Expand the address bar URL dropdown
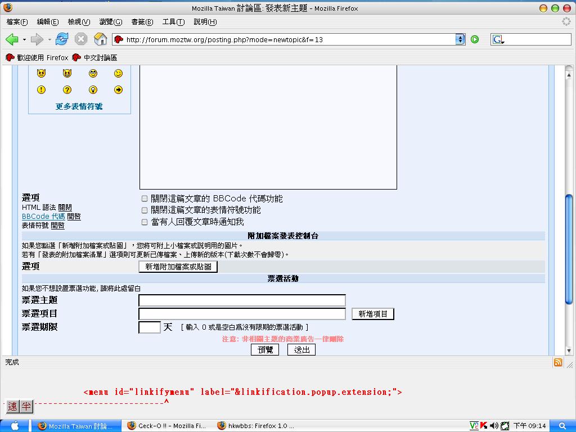This screenshot has width=576, height=432. 460,39
